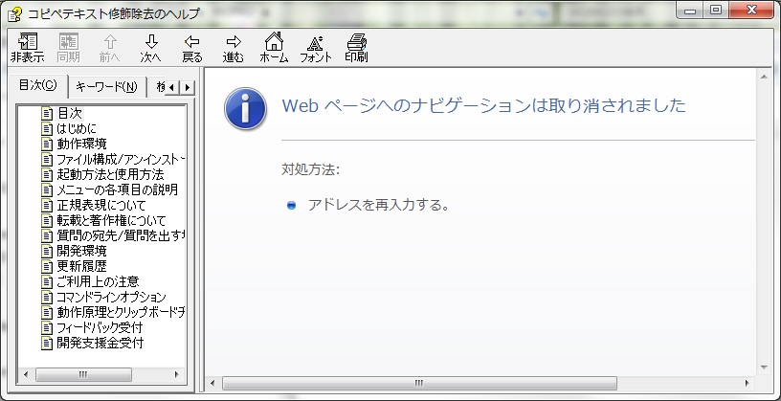Click content pane scroll-down arrow
This screenshot has height=401, width=781.
pyautogui.click(x=764, y=368)
